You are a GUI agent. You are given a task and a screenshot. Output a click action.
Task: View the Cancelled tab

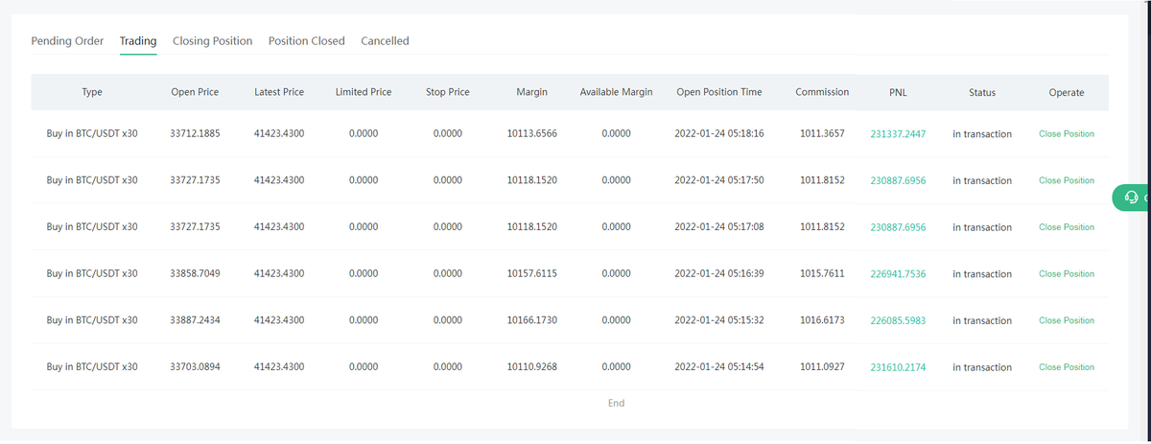tap(385, 41)
